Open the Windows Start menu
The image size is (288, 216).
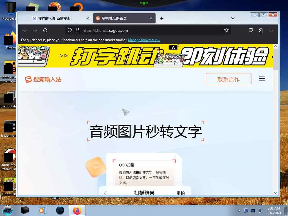coord(7,210)
